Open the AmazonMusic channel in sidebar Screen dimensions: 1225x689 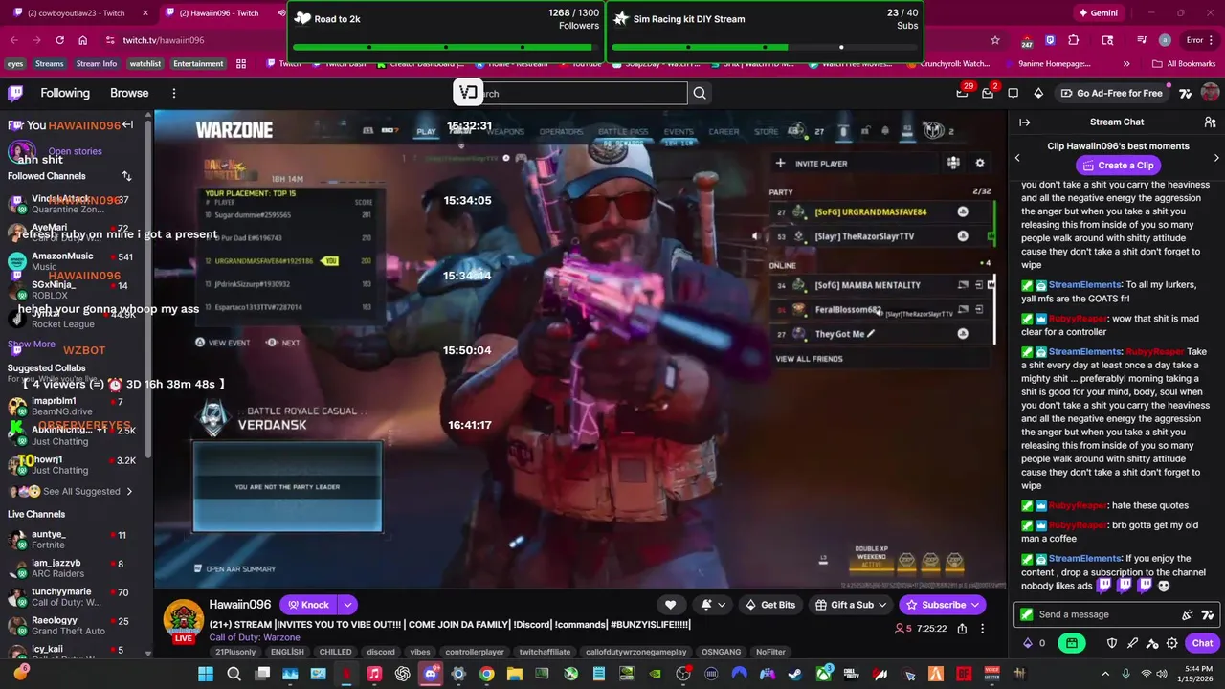(x=72, y=261)
